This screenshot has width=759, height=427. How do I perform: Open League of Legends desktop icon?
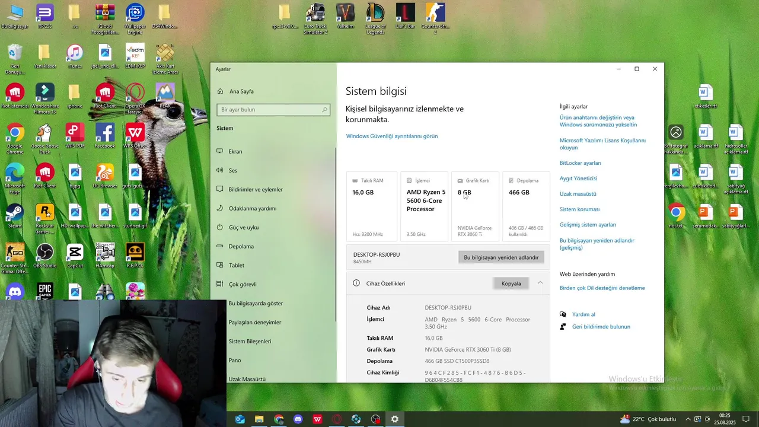point(375,19)
